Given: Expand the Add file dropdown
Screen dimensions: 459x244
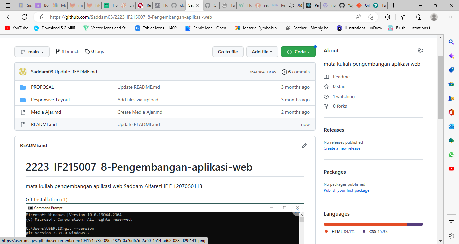Looking at the screenshot, I should click(262, 52).
